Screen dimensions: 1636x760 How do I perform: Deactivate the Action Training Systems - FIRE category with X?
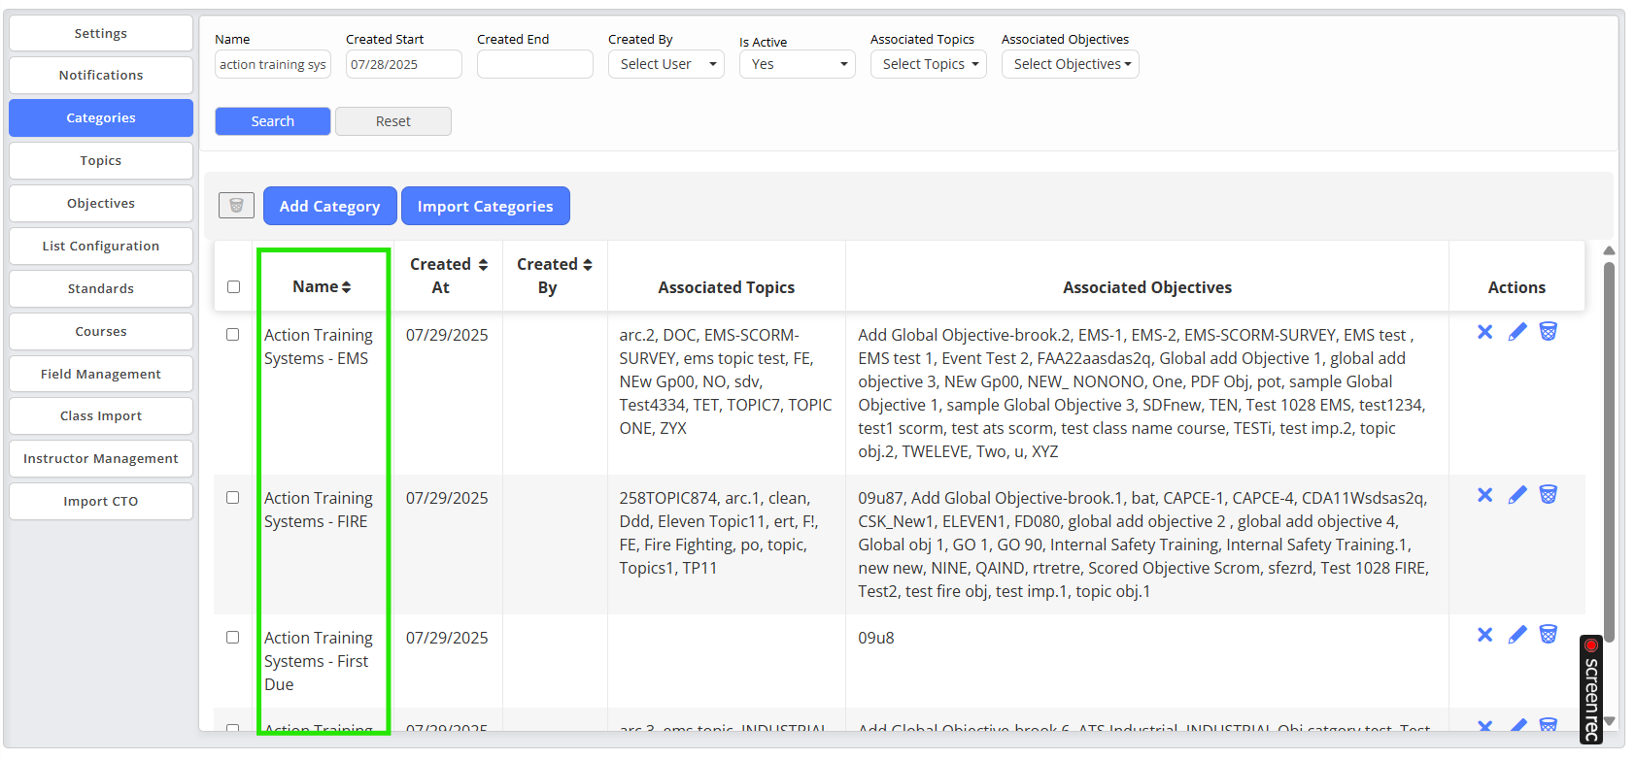coord(1484,495)
